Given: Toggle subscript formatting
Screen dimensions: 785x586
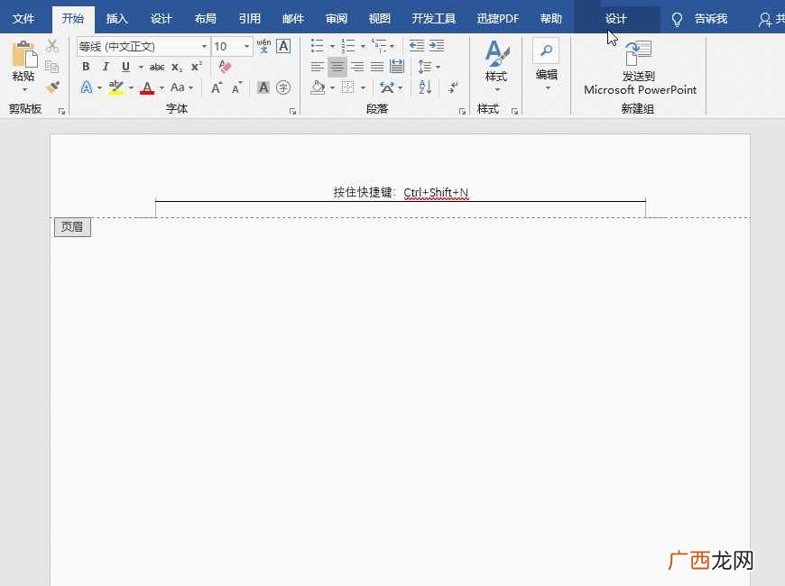Looking at the screenshot, I should coord(177,67).
